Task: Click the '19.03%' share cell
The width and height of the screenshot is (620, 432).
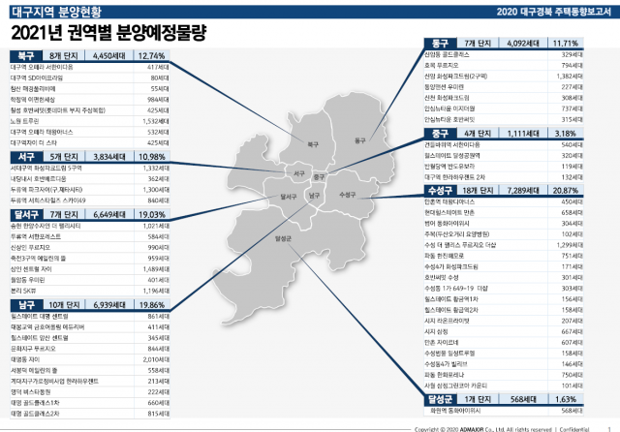Action: (x=152, y=215)
